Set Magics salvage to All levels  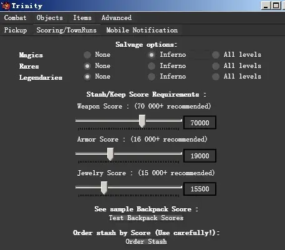[216, 55]
